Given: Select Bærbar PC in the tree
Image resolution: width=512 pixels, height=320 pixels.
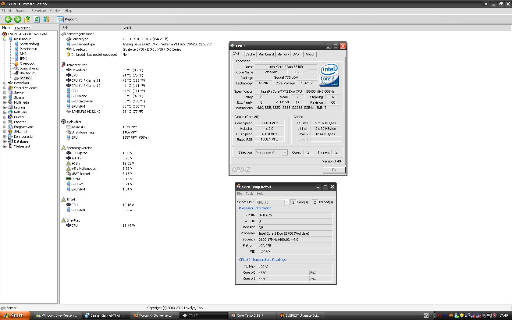Looking at the screenshot, I should tap(28, 73).
